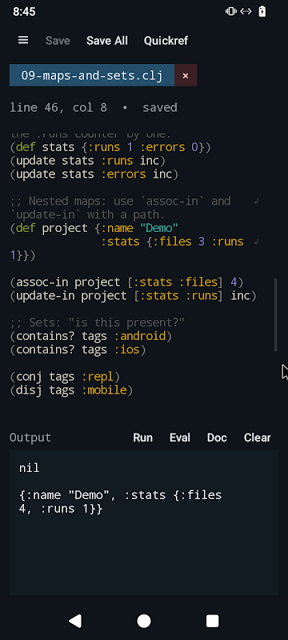Open Doc for the current symbol

217,438
